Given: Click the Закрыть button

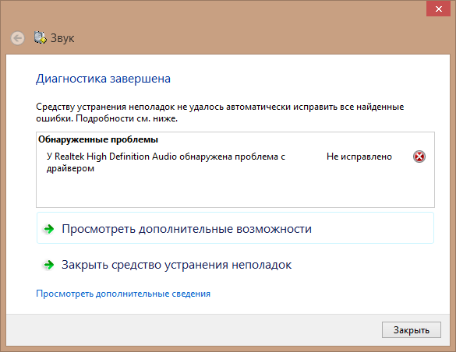Looking at the screenshot, I should point(412,329).
